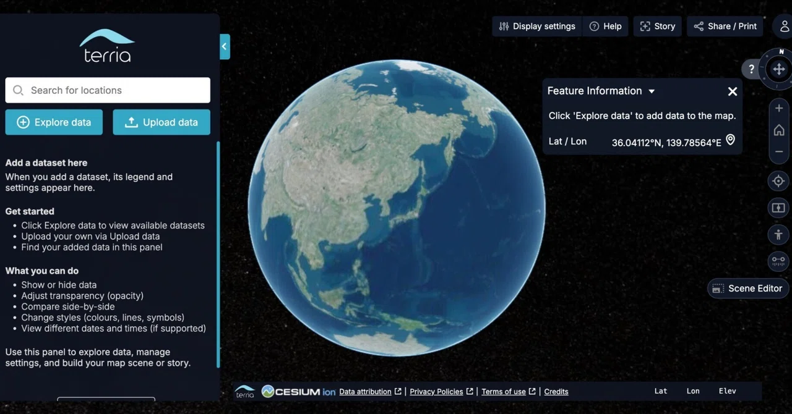This screenshot has width=792, height=414.
Task: Select the measure distance tool
Action: (778, 261)
